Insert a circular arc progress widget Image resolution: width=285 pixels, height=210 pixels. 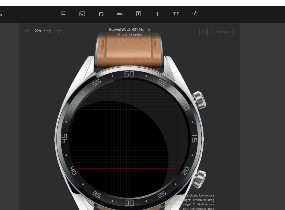101,14
